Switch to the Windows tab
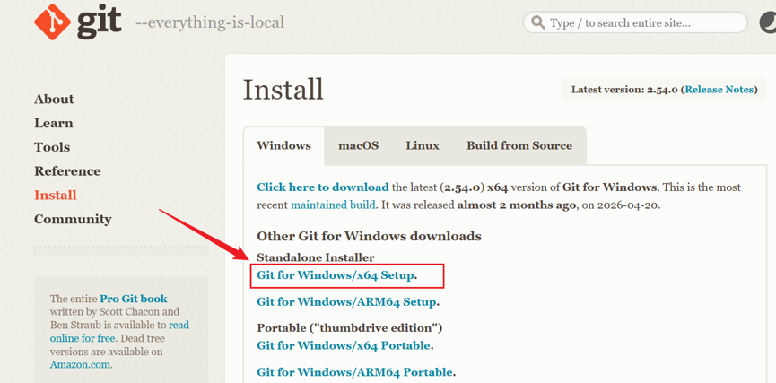The image size is (776, 383). (x=284, y=145)
